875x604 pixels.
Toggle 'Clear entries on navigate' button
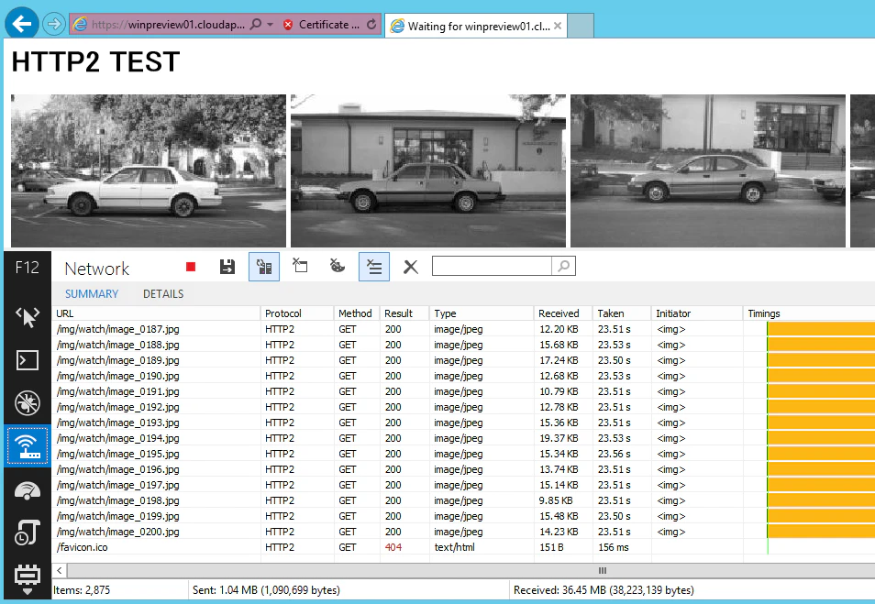coord(374,267)
